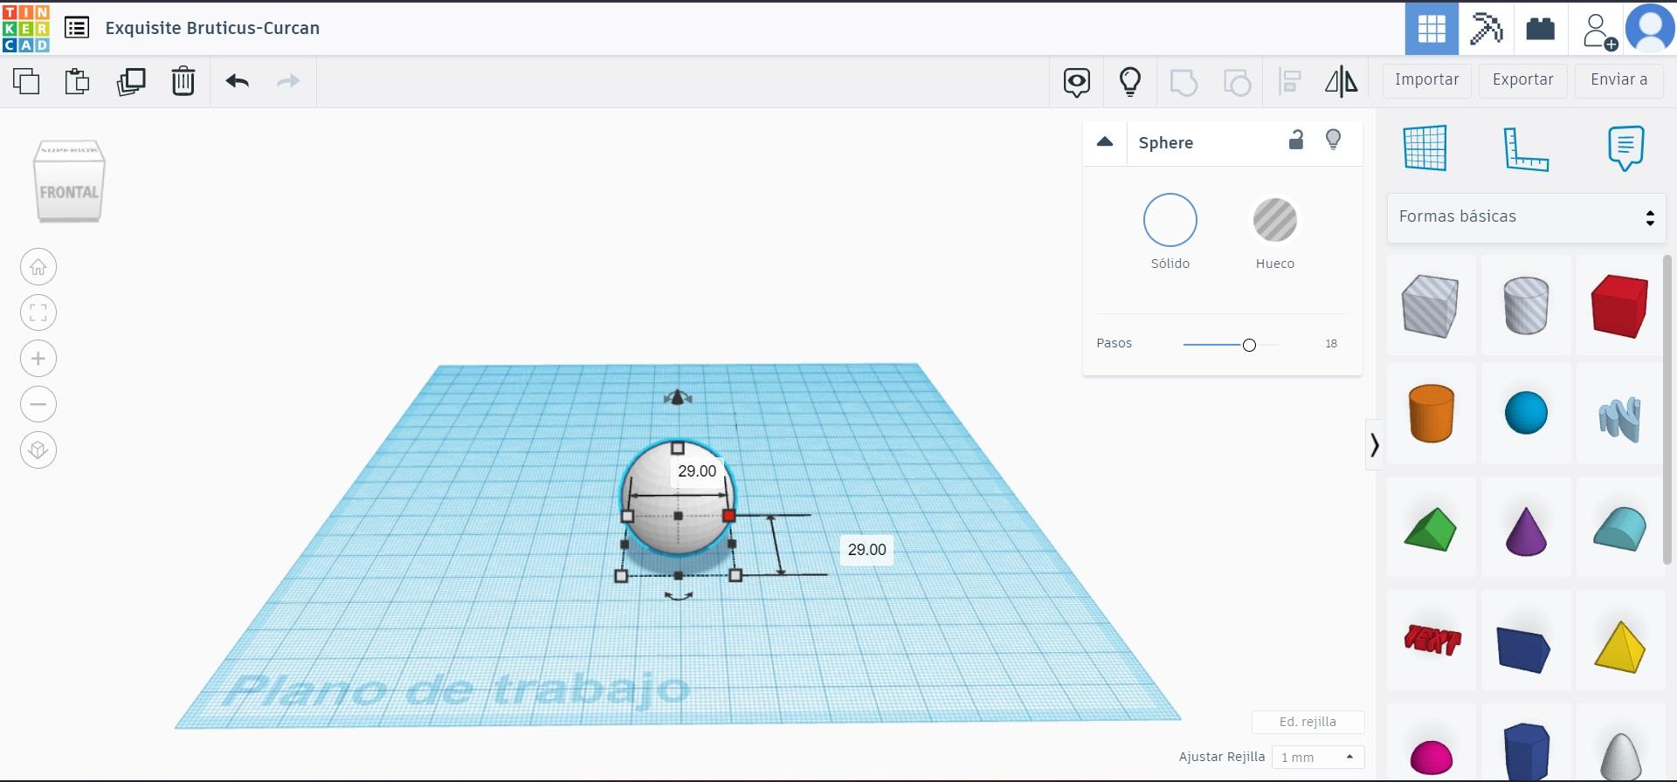Click the Duplicate and repeat icon
The image size is (1677, 782).
(131, 81)
